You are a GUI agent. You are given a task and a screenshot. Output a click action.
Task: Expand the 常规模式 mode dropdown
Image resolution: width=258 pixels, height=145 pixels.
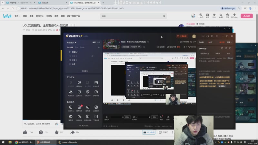pos(72,43)
